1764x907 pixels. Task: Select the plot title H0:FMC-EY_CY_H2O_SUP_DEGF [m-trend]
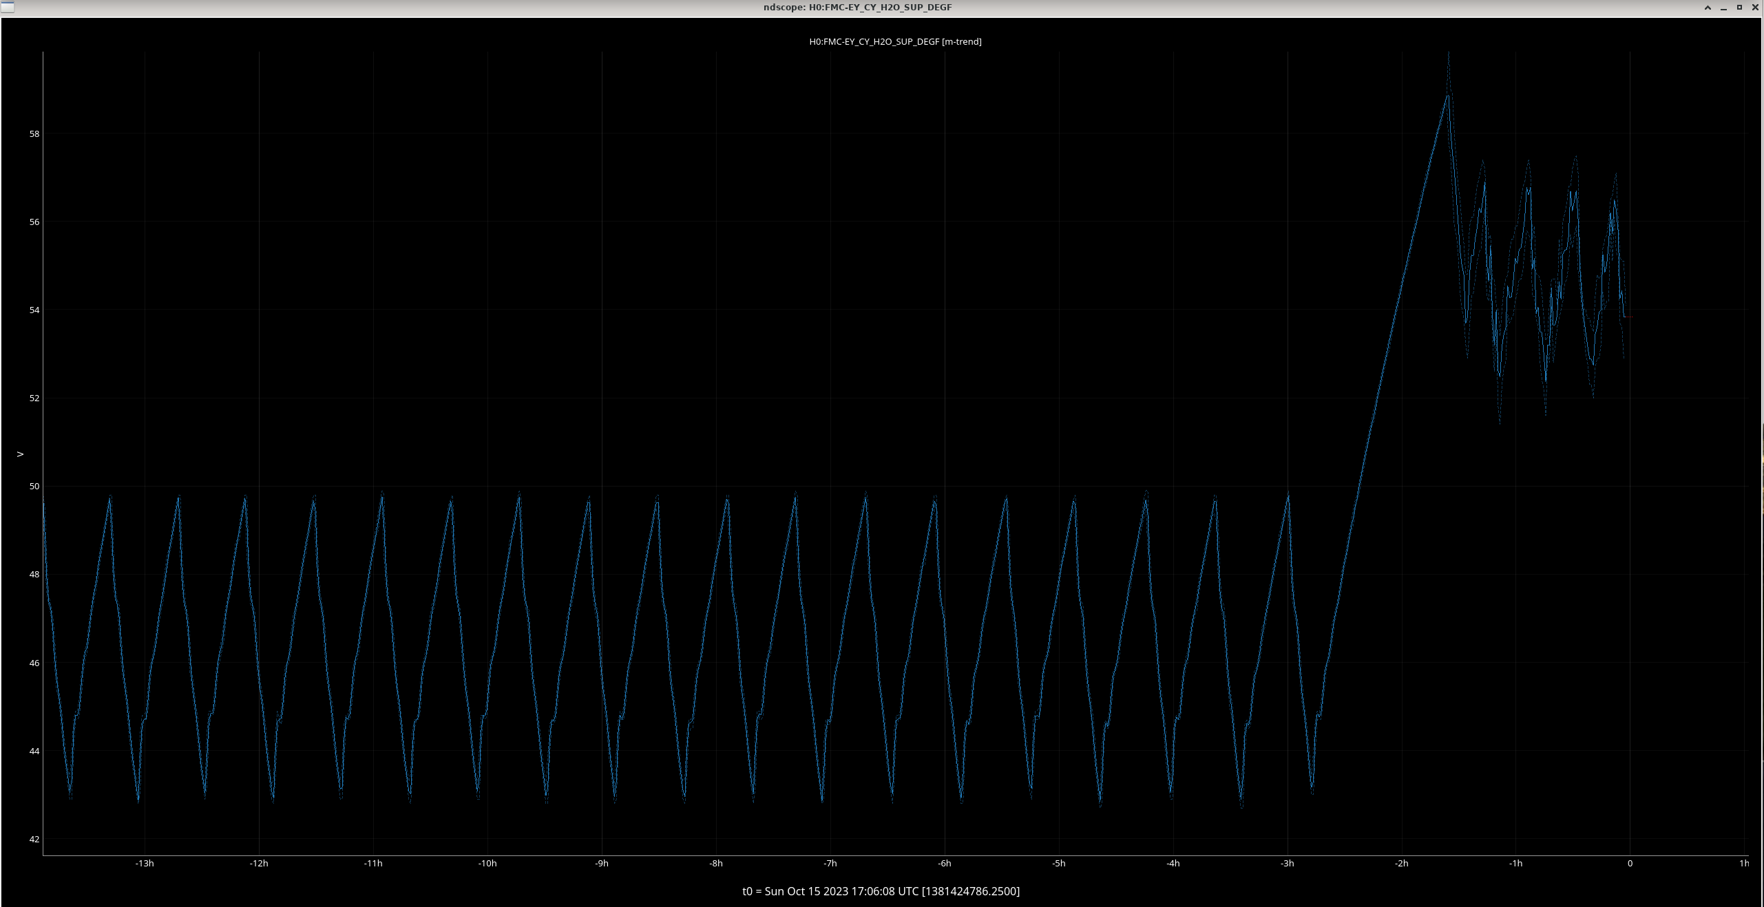(x=895, y=42)
